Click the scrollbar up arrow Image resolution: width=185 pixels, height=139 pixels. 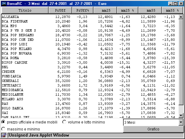(181, 17)
